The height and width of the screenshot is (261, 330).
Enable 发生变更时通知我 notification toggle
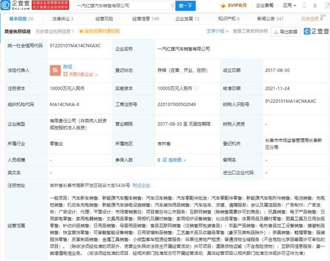[99, 31]
